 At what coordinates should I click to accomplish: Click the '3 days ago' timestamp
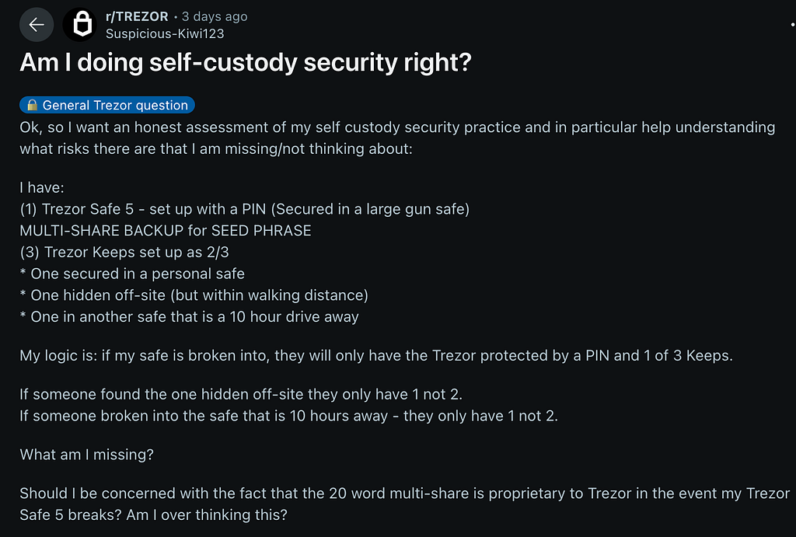(x=215, y=16)
